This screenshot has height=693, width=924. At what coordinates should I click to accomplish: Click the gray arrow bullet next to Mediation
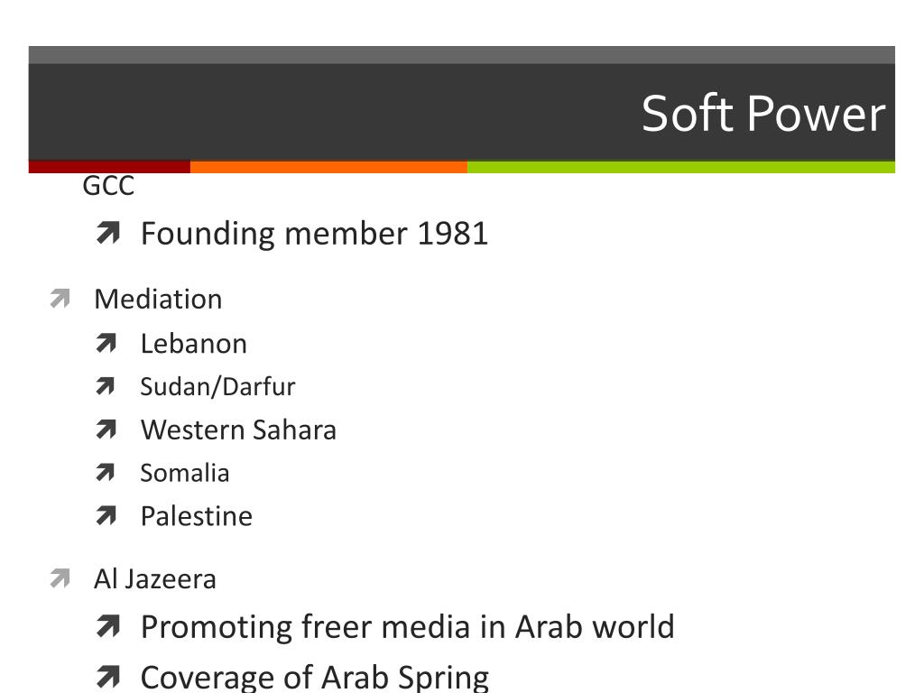pos(60,299)
